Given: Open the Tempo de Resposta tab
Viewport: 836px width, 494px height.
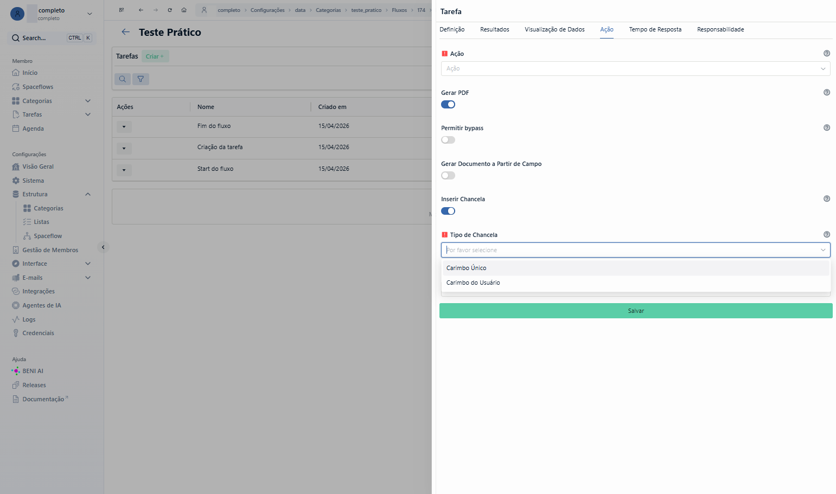Looking at the screenshot, I should coord(655,29).
